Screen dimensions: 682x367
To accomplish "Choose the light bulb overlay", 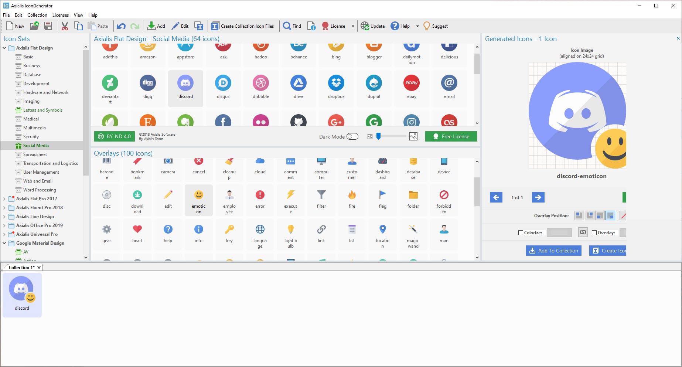I will click(291, 235).
